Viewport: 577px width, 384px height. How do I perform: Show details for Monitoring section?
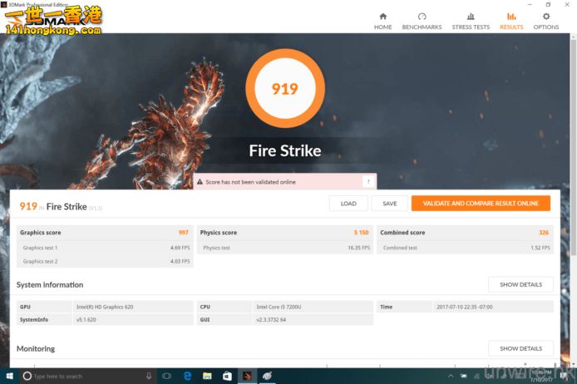click(x=520, y=348)
